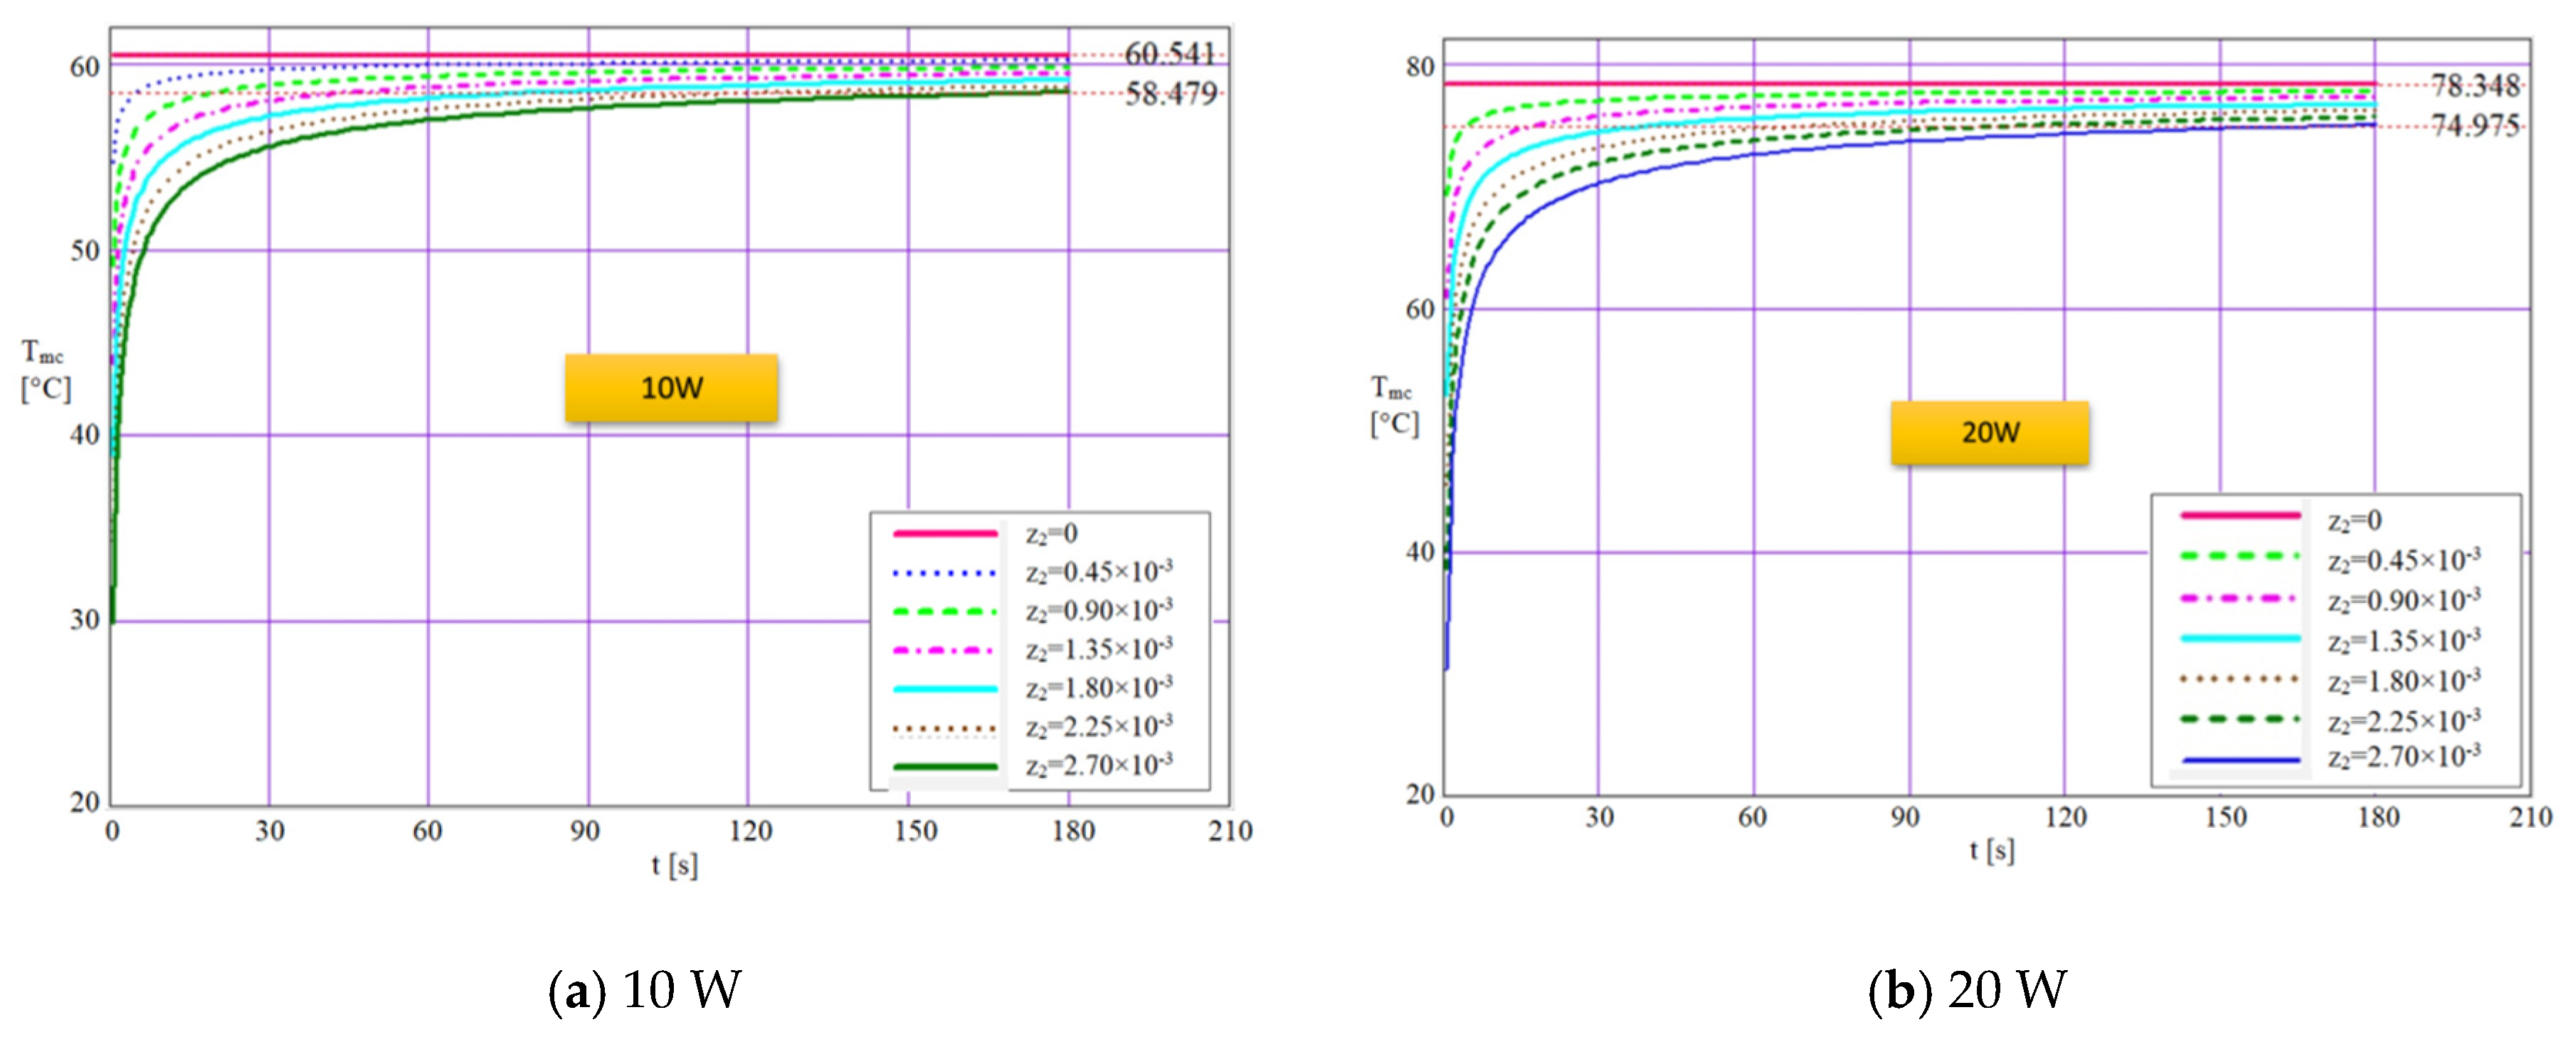Click the 74.975 value annotation
Image resolution: width=2576 pixels, height=1037 pixels.
point(2475,126)
